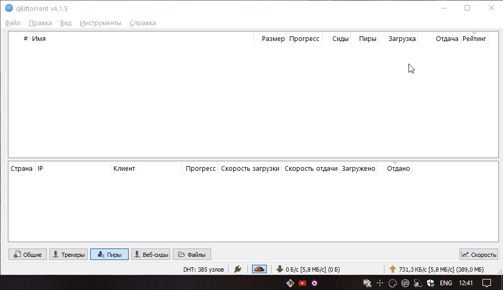Click the green download speed arrow

(280, 270)
